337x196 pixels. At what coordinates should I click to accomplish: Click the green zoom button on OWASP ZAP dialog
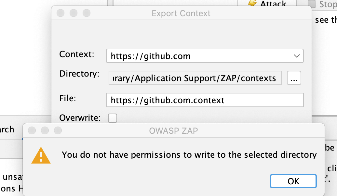58,130
